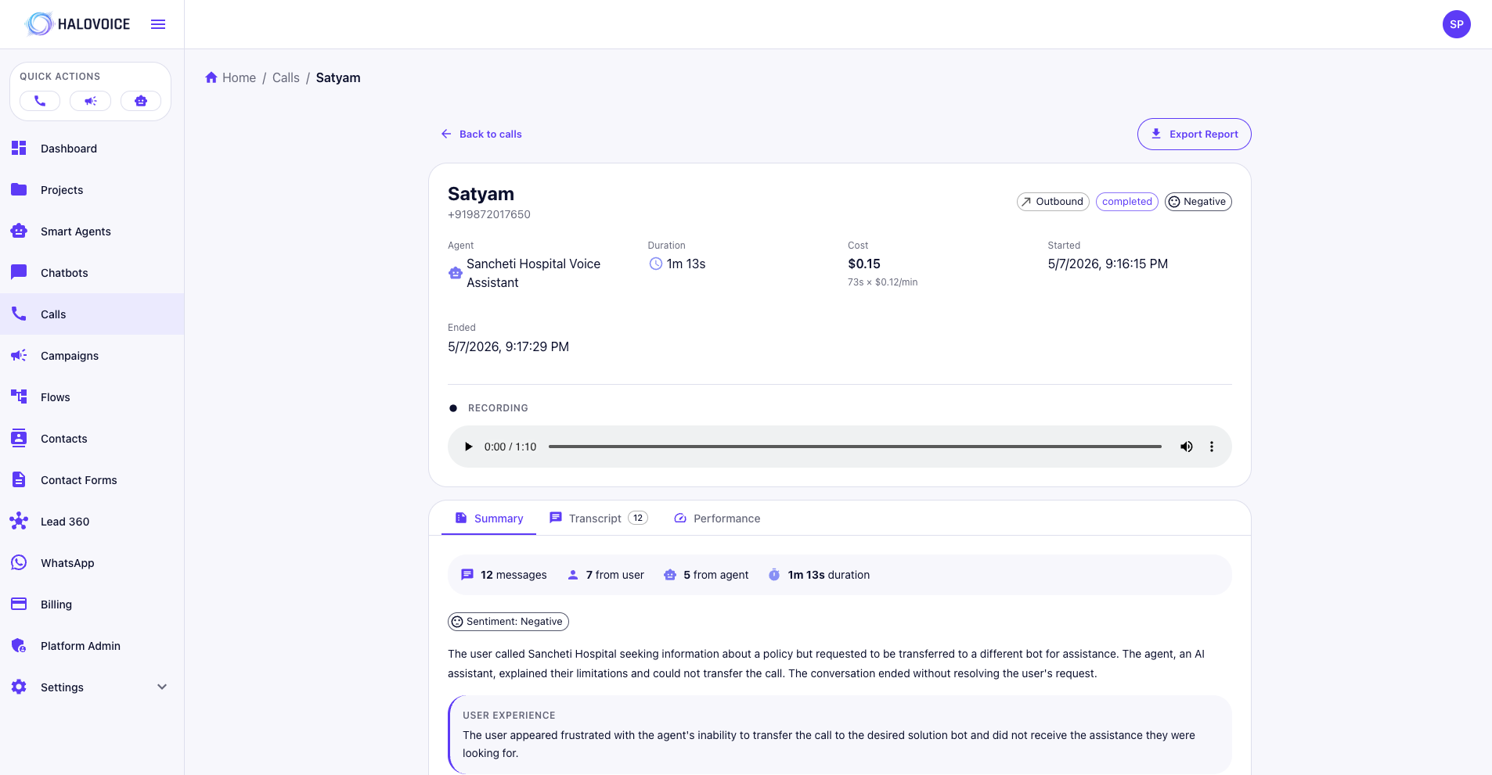Switch to the Performance tab
Screen dimensions: 1492x775
click(x=717, y=518)
